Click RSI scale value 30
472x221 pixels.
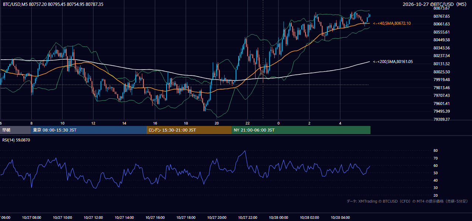click(x=435, y=188)
